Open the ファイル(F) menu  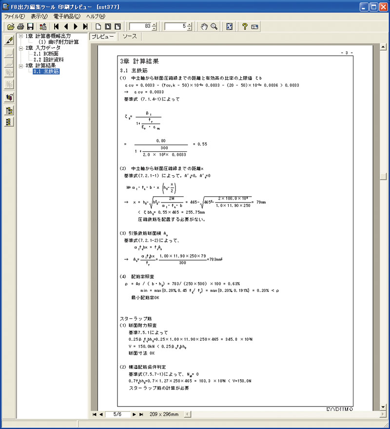[x=15, y=17]
